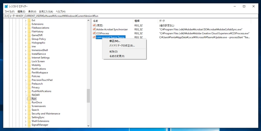261x131 pixels.
Task: Choose 名前の変更(R) from the context menu
Action: pos(124,56)
